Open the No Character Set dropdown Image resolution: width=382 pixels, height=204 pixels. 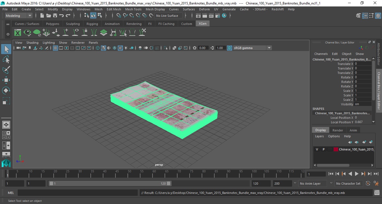pyautogui.click(x=348, y=184)
